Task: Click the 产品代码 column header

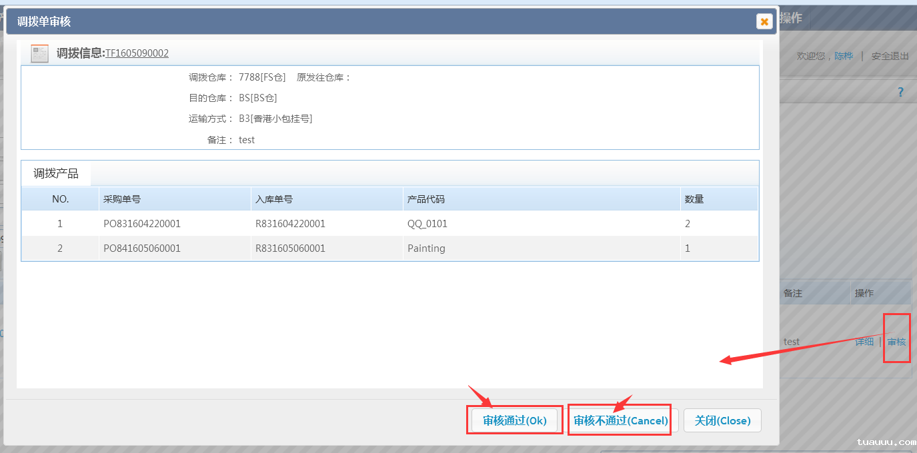Action: pyautogui.click(x=426, y=199)
